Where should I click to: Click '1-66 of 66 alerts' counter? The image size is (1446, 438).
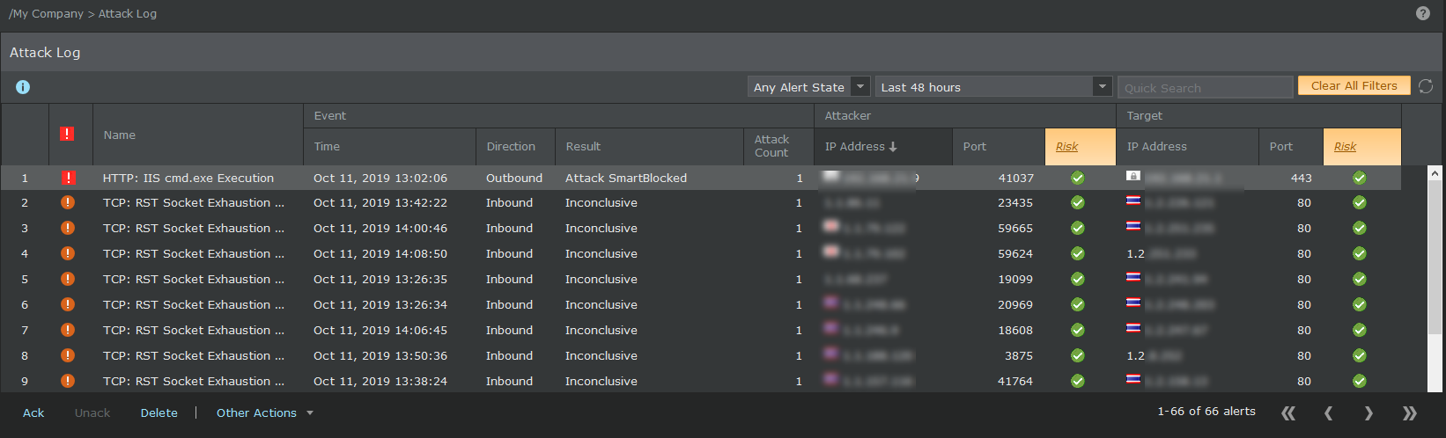(x=1206, y=411)
